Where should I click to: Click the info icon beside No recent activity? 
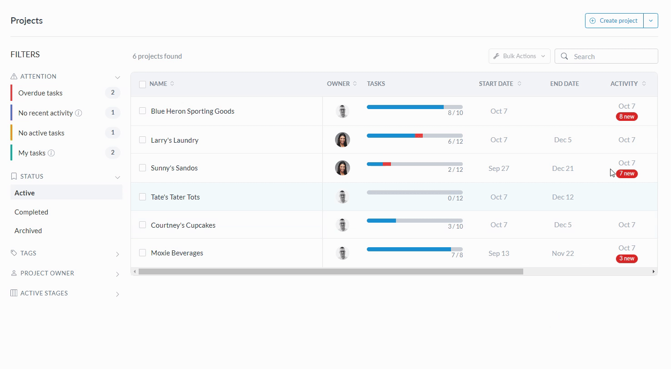79,113
